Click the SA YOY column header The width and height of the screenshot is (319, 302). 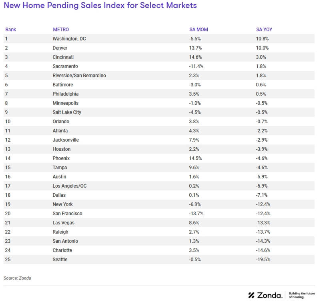[x=264, y=30]
